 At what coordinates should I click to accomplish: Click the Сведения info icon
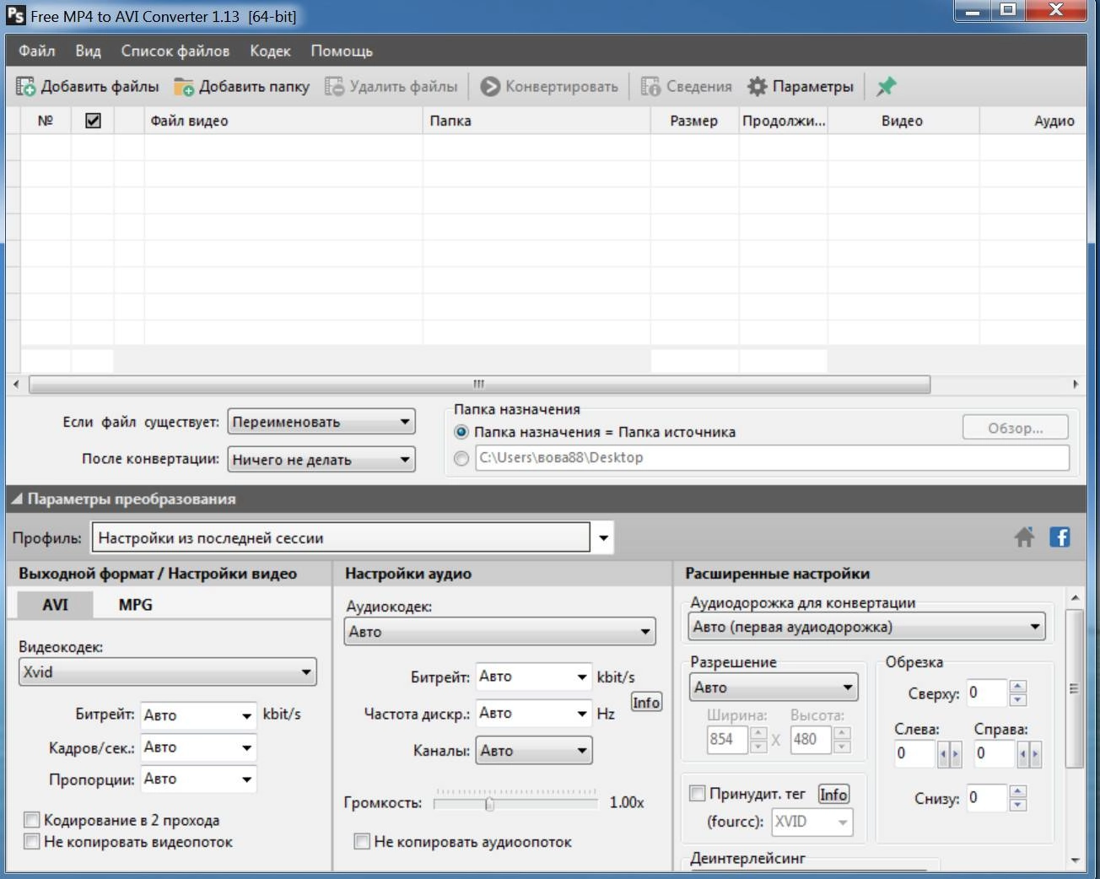click(650, 86)
